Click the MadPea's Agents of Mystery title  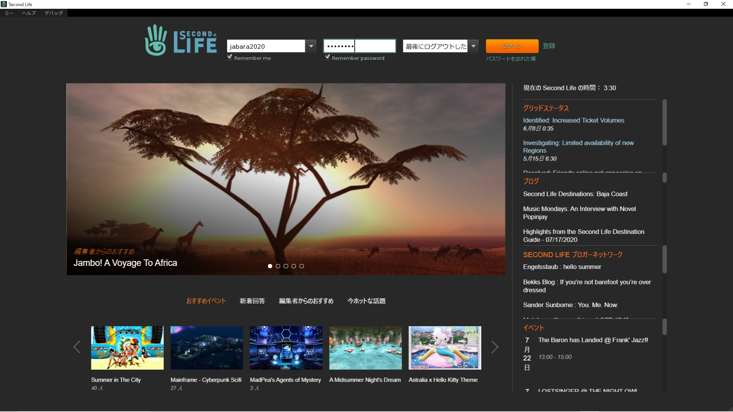(x=286, y=380)
